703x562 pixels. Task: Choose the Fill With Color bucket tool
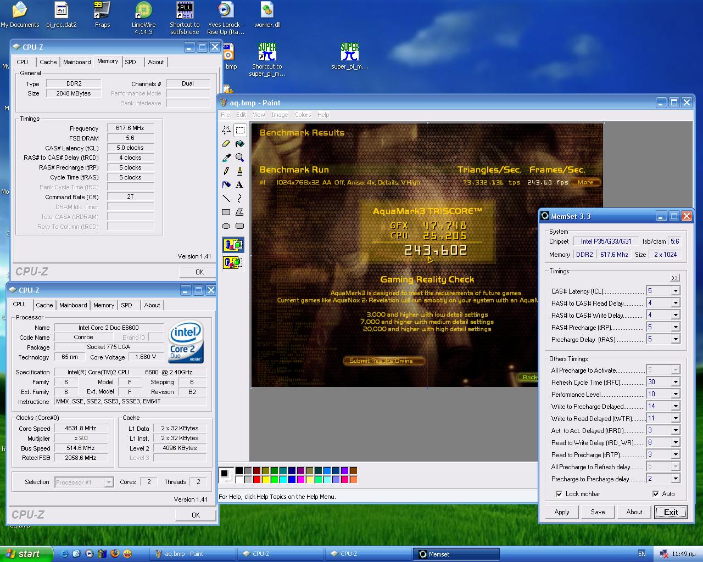240,144
